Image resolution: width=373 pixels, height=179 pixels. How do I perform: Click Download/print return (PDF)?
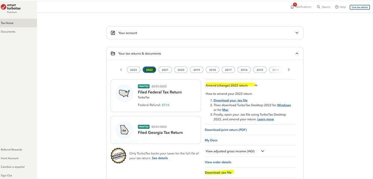pyautogui.click(x=226, y=130)
